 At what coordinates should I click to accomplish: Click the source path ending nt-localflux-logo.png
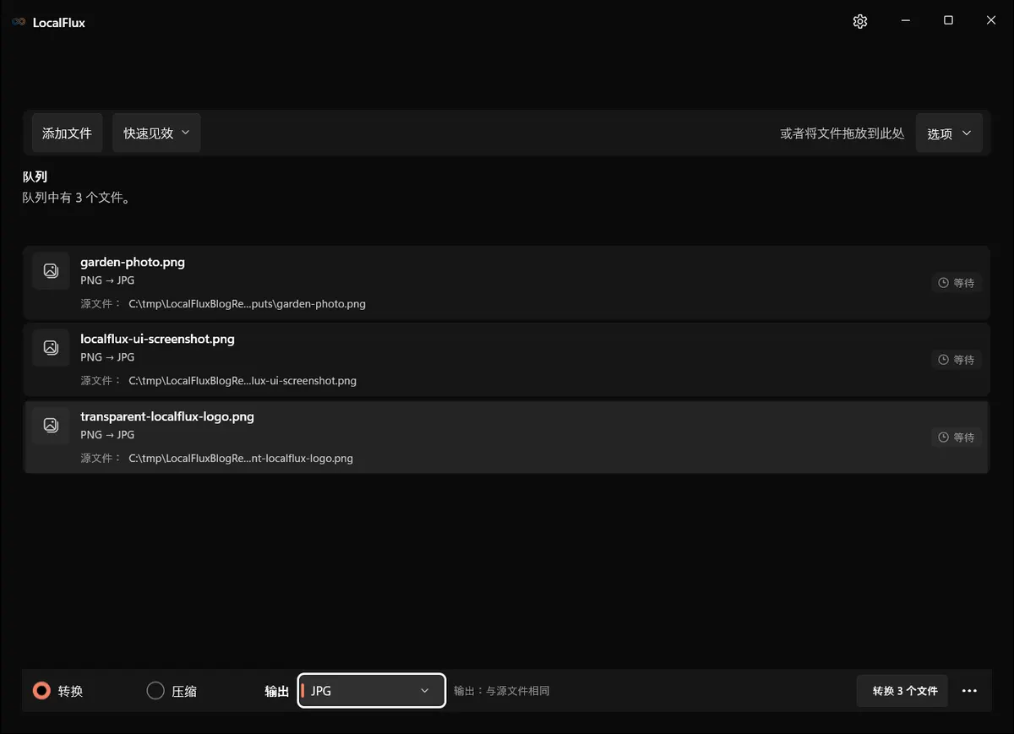click(241, 459)
